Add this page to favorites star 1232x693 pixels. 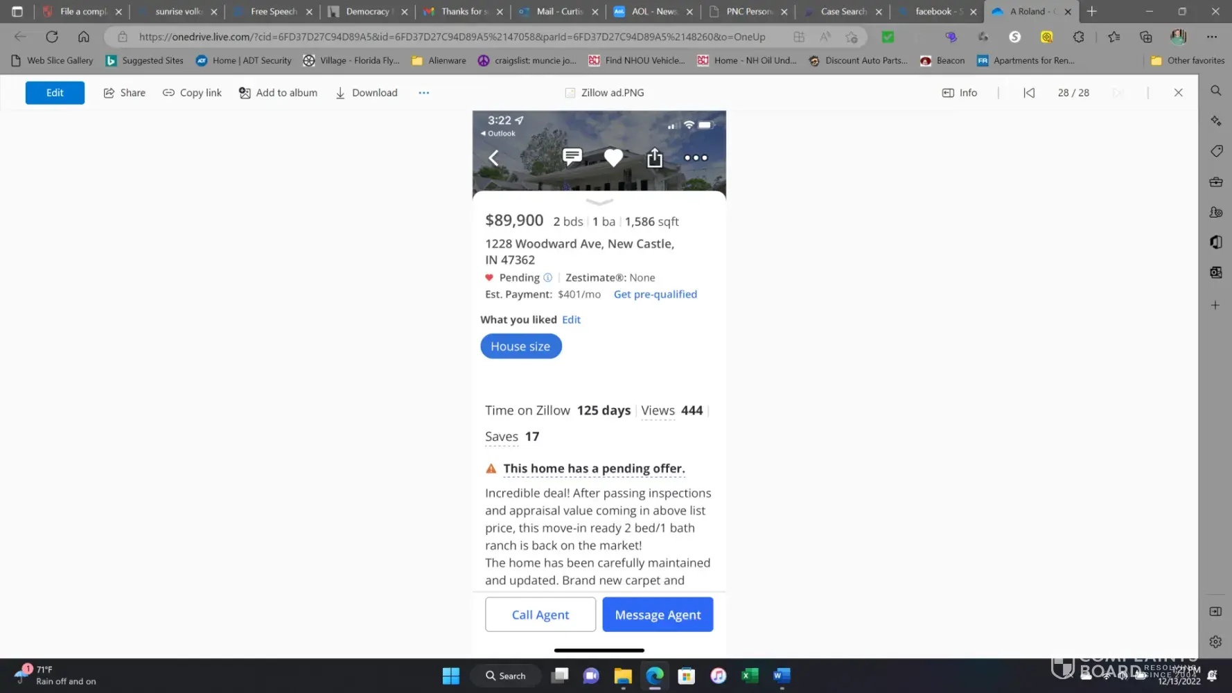tap(852, 37)
